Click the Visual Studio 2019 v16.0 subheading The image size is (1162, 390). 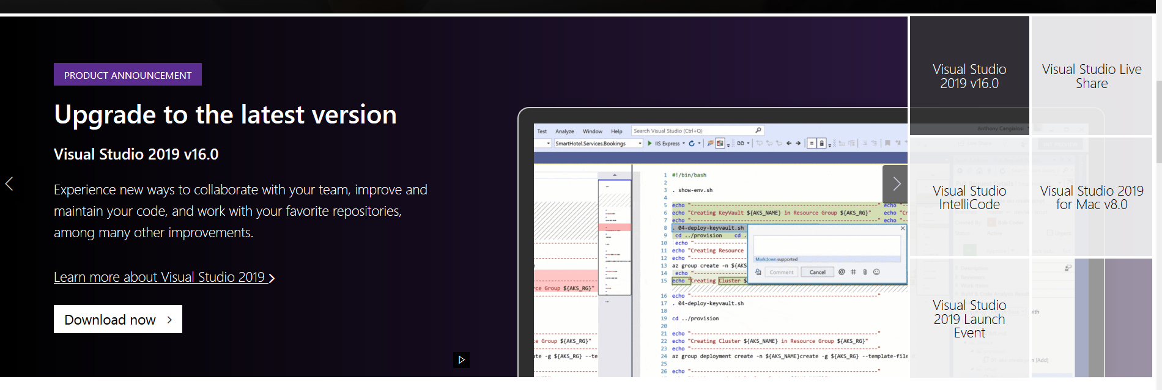136,154
